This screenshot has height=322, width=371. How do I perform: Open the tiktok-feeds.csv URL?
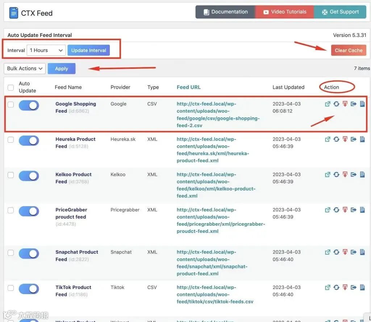215,294
